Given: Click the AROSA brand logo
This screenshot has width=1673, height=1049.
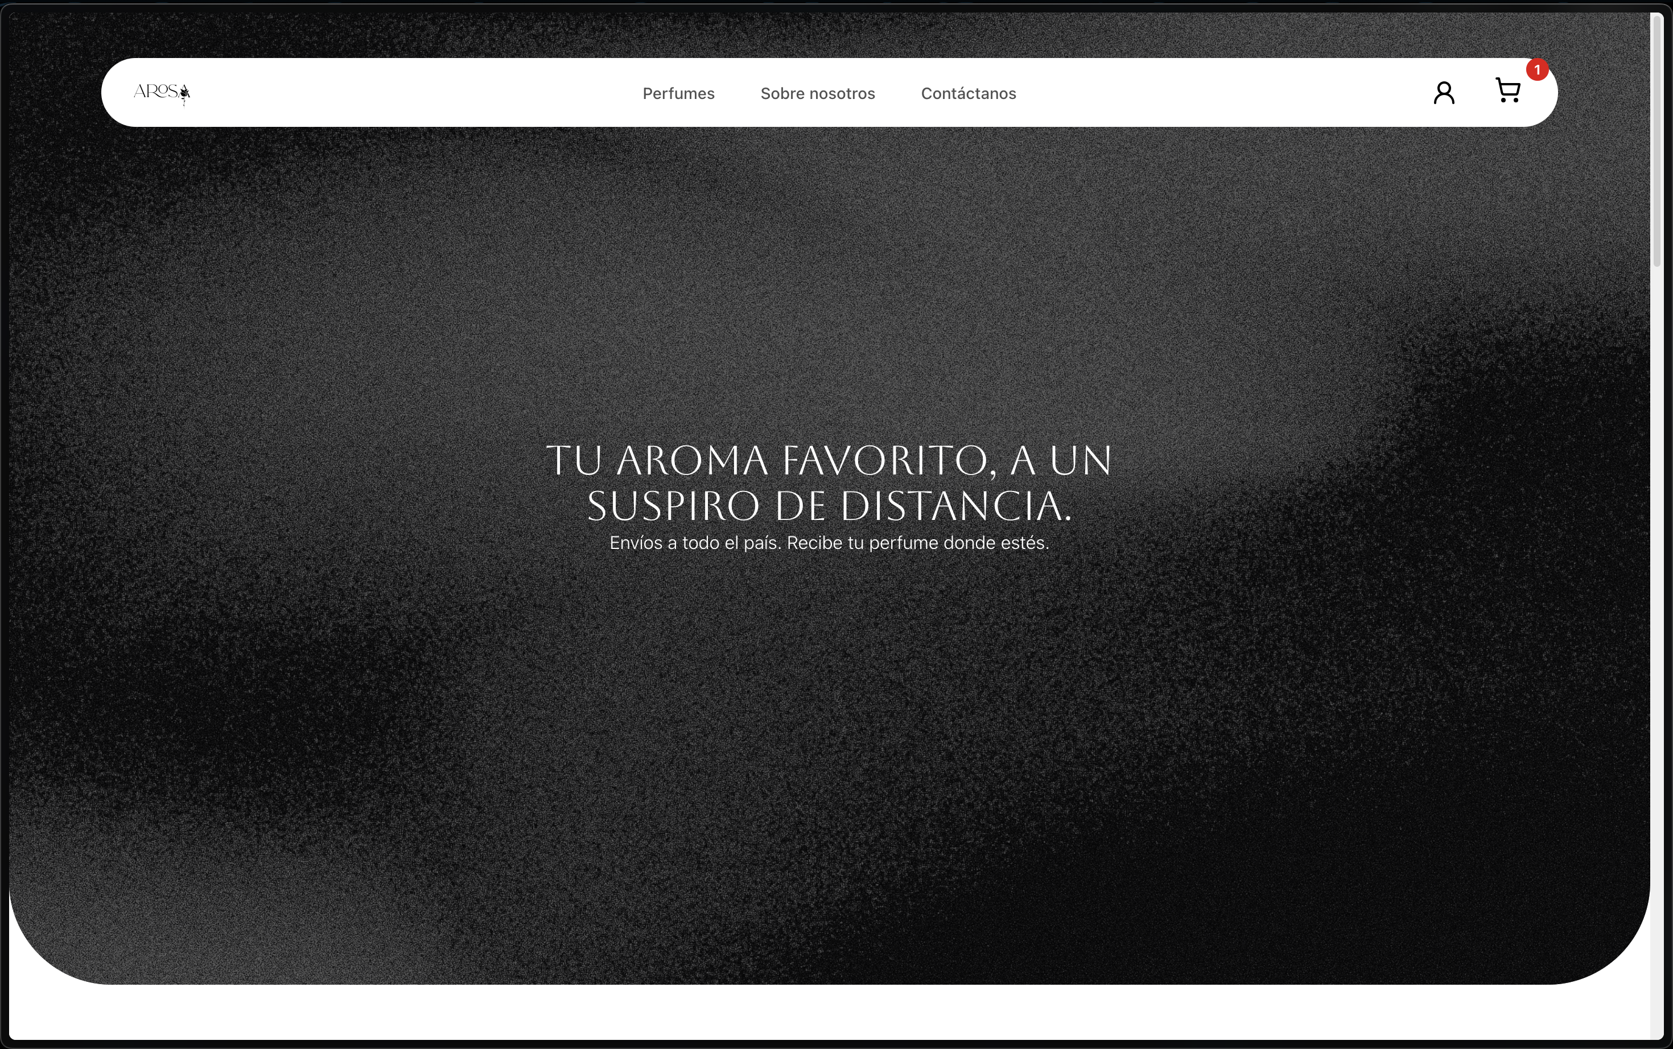Looking at the screenshot, I should click(158, 92).
